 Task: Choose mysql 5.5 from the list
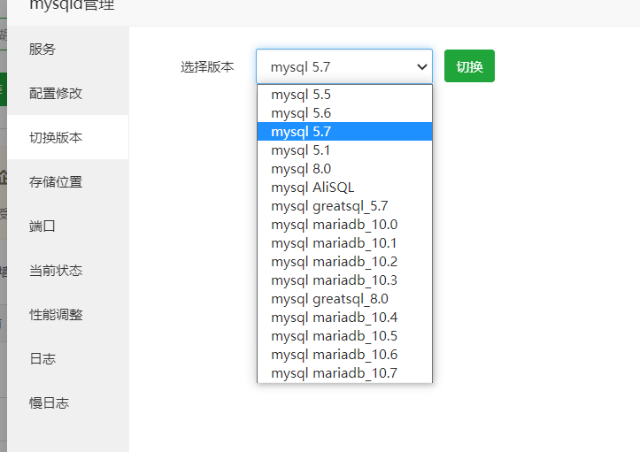(x=344, y=95)
